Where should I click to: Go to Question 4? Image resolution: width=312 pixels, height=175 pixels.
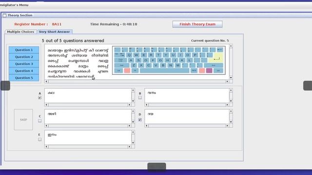tap(24, 71)
